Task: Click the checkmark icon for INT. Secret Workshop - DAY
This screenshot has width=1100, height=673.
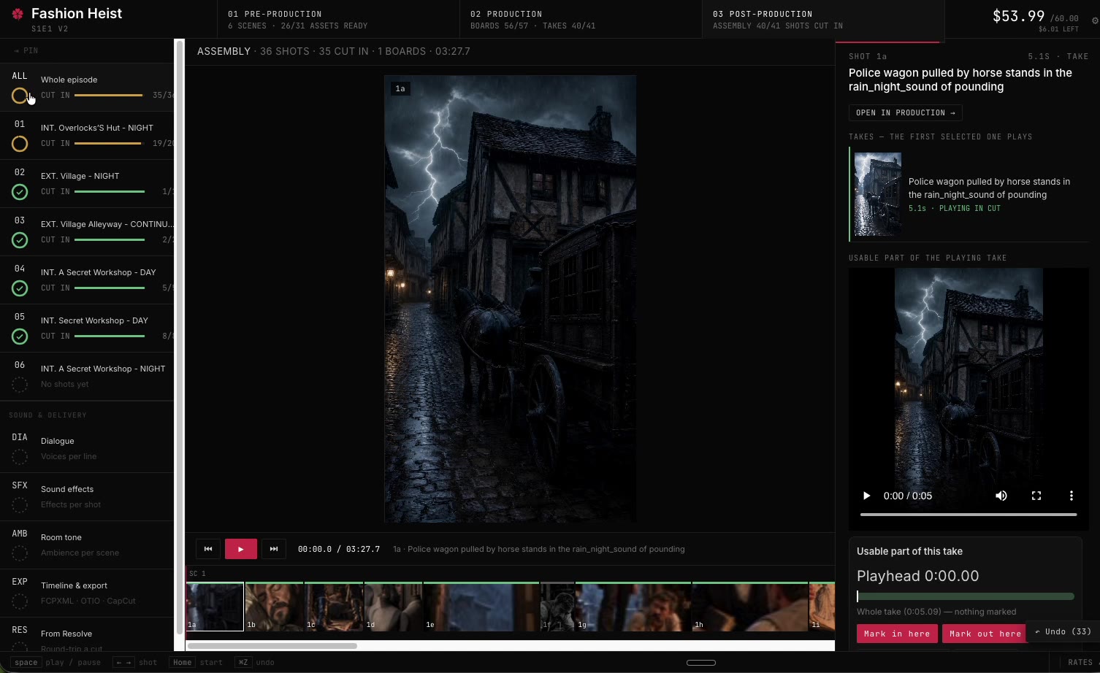Action: [20, 336]
